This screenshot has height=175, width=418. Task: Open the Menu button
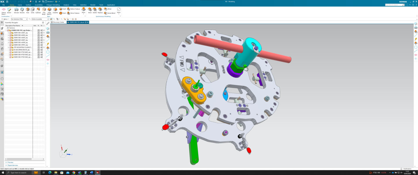click(x=5, y=19)
